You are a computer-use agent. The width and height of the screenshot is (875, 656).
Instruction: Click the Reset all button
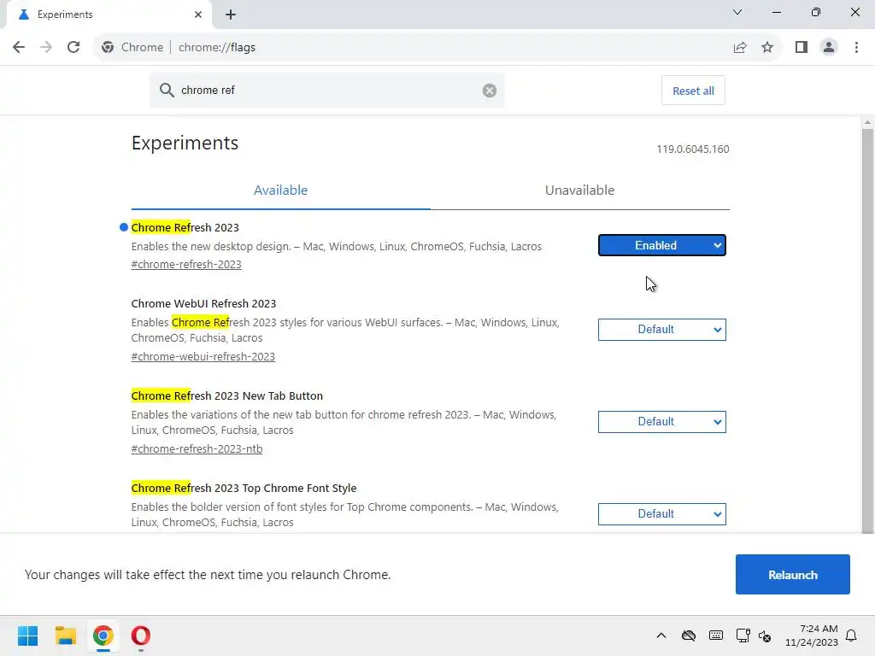(693, 91)
